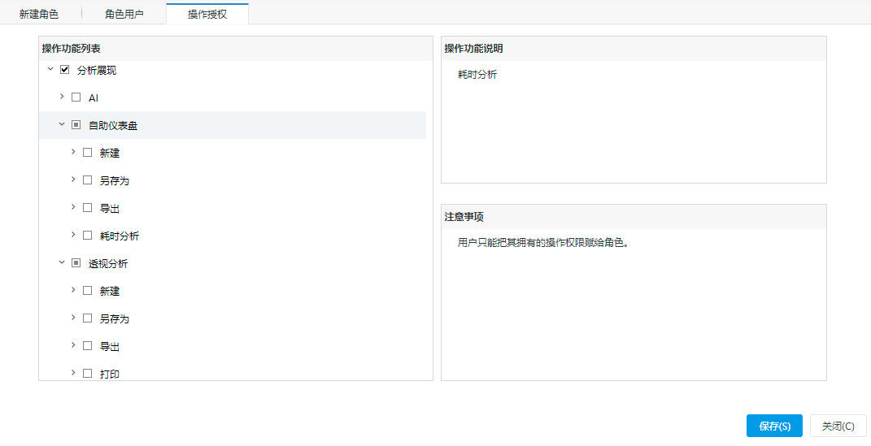The width and height of the screenshot is (871, 446).
Task: Select 另存为 label under 自助仪表盘
Action: click(115, 181)
